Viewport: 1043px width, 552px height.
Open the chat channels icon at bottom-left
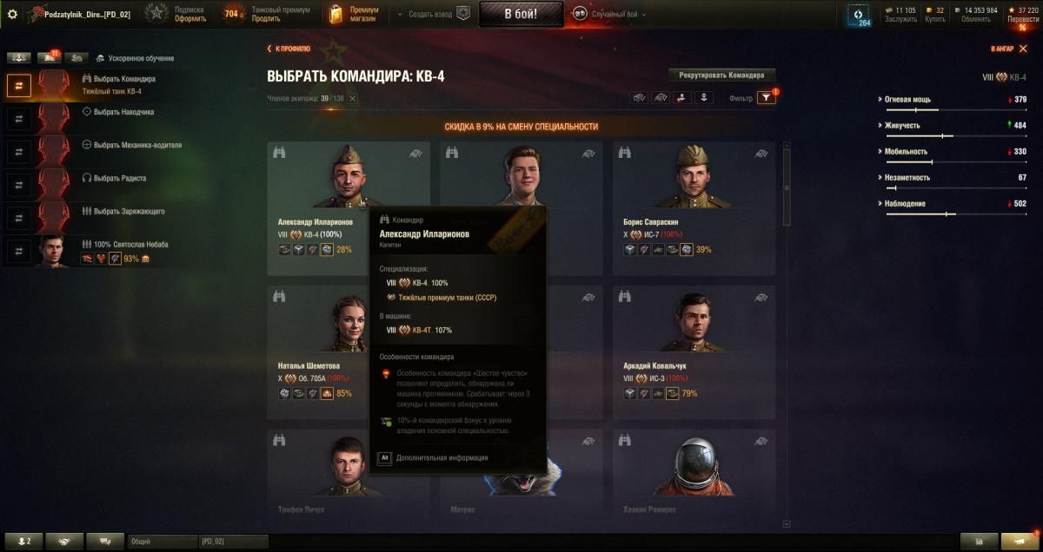(105, 541)
